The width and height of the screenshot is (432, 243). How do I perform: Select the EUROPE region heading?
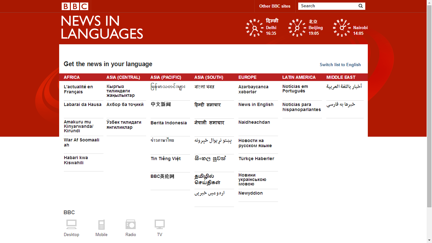[247, 77]
